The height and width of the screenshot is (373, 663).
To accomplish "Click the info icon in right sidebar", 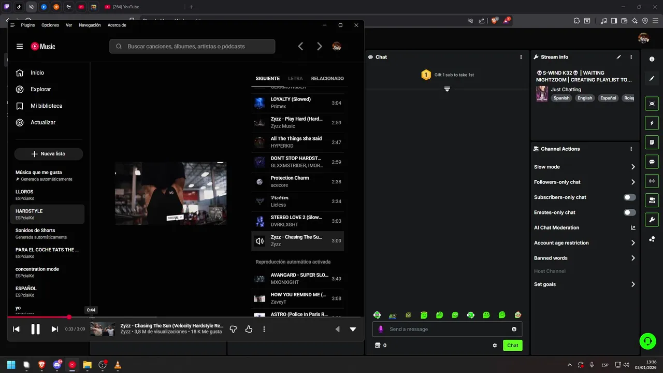I will tap(652, 59).
